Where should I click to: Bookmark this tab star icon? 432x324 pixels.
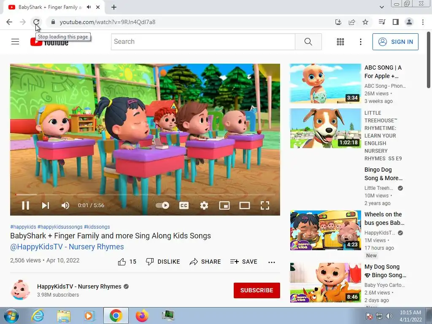coord(365,22)
